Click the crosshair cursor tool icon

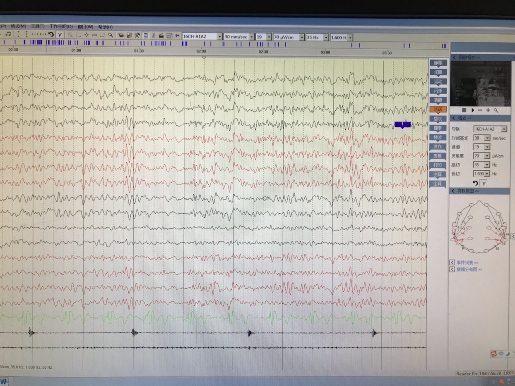[x=86, y=36]
